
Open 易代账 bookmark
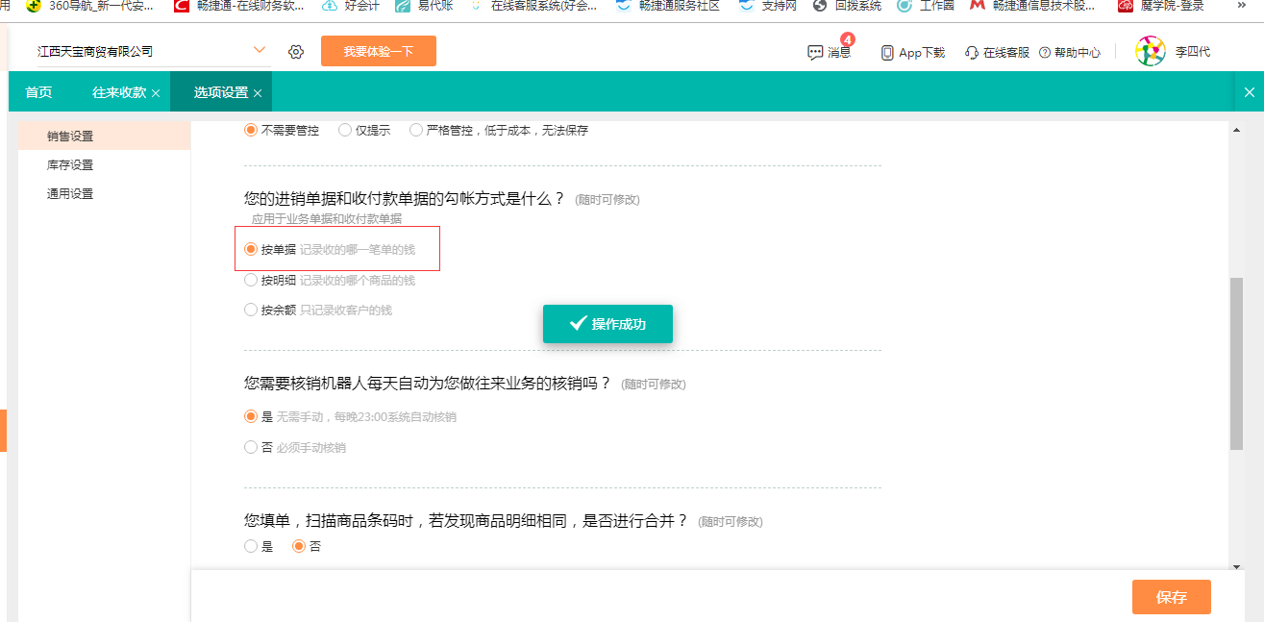pos(424,6)
